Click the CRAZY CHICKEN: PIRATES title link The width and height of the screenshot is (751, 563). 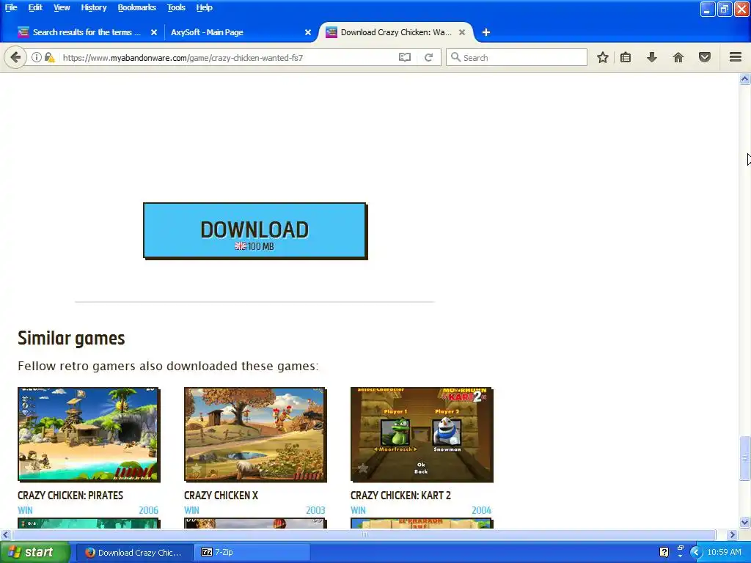(x=70, y=496)
